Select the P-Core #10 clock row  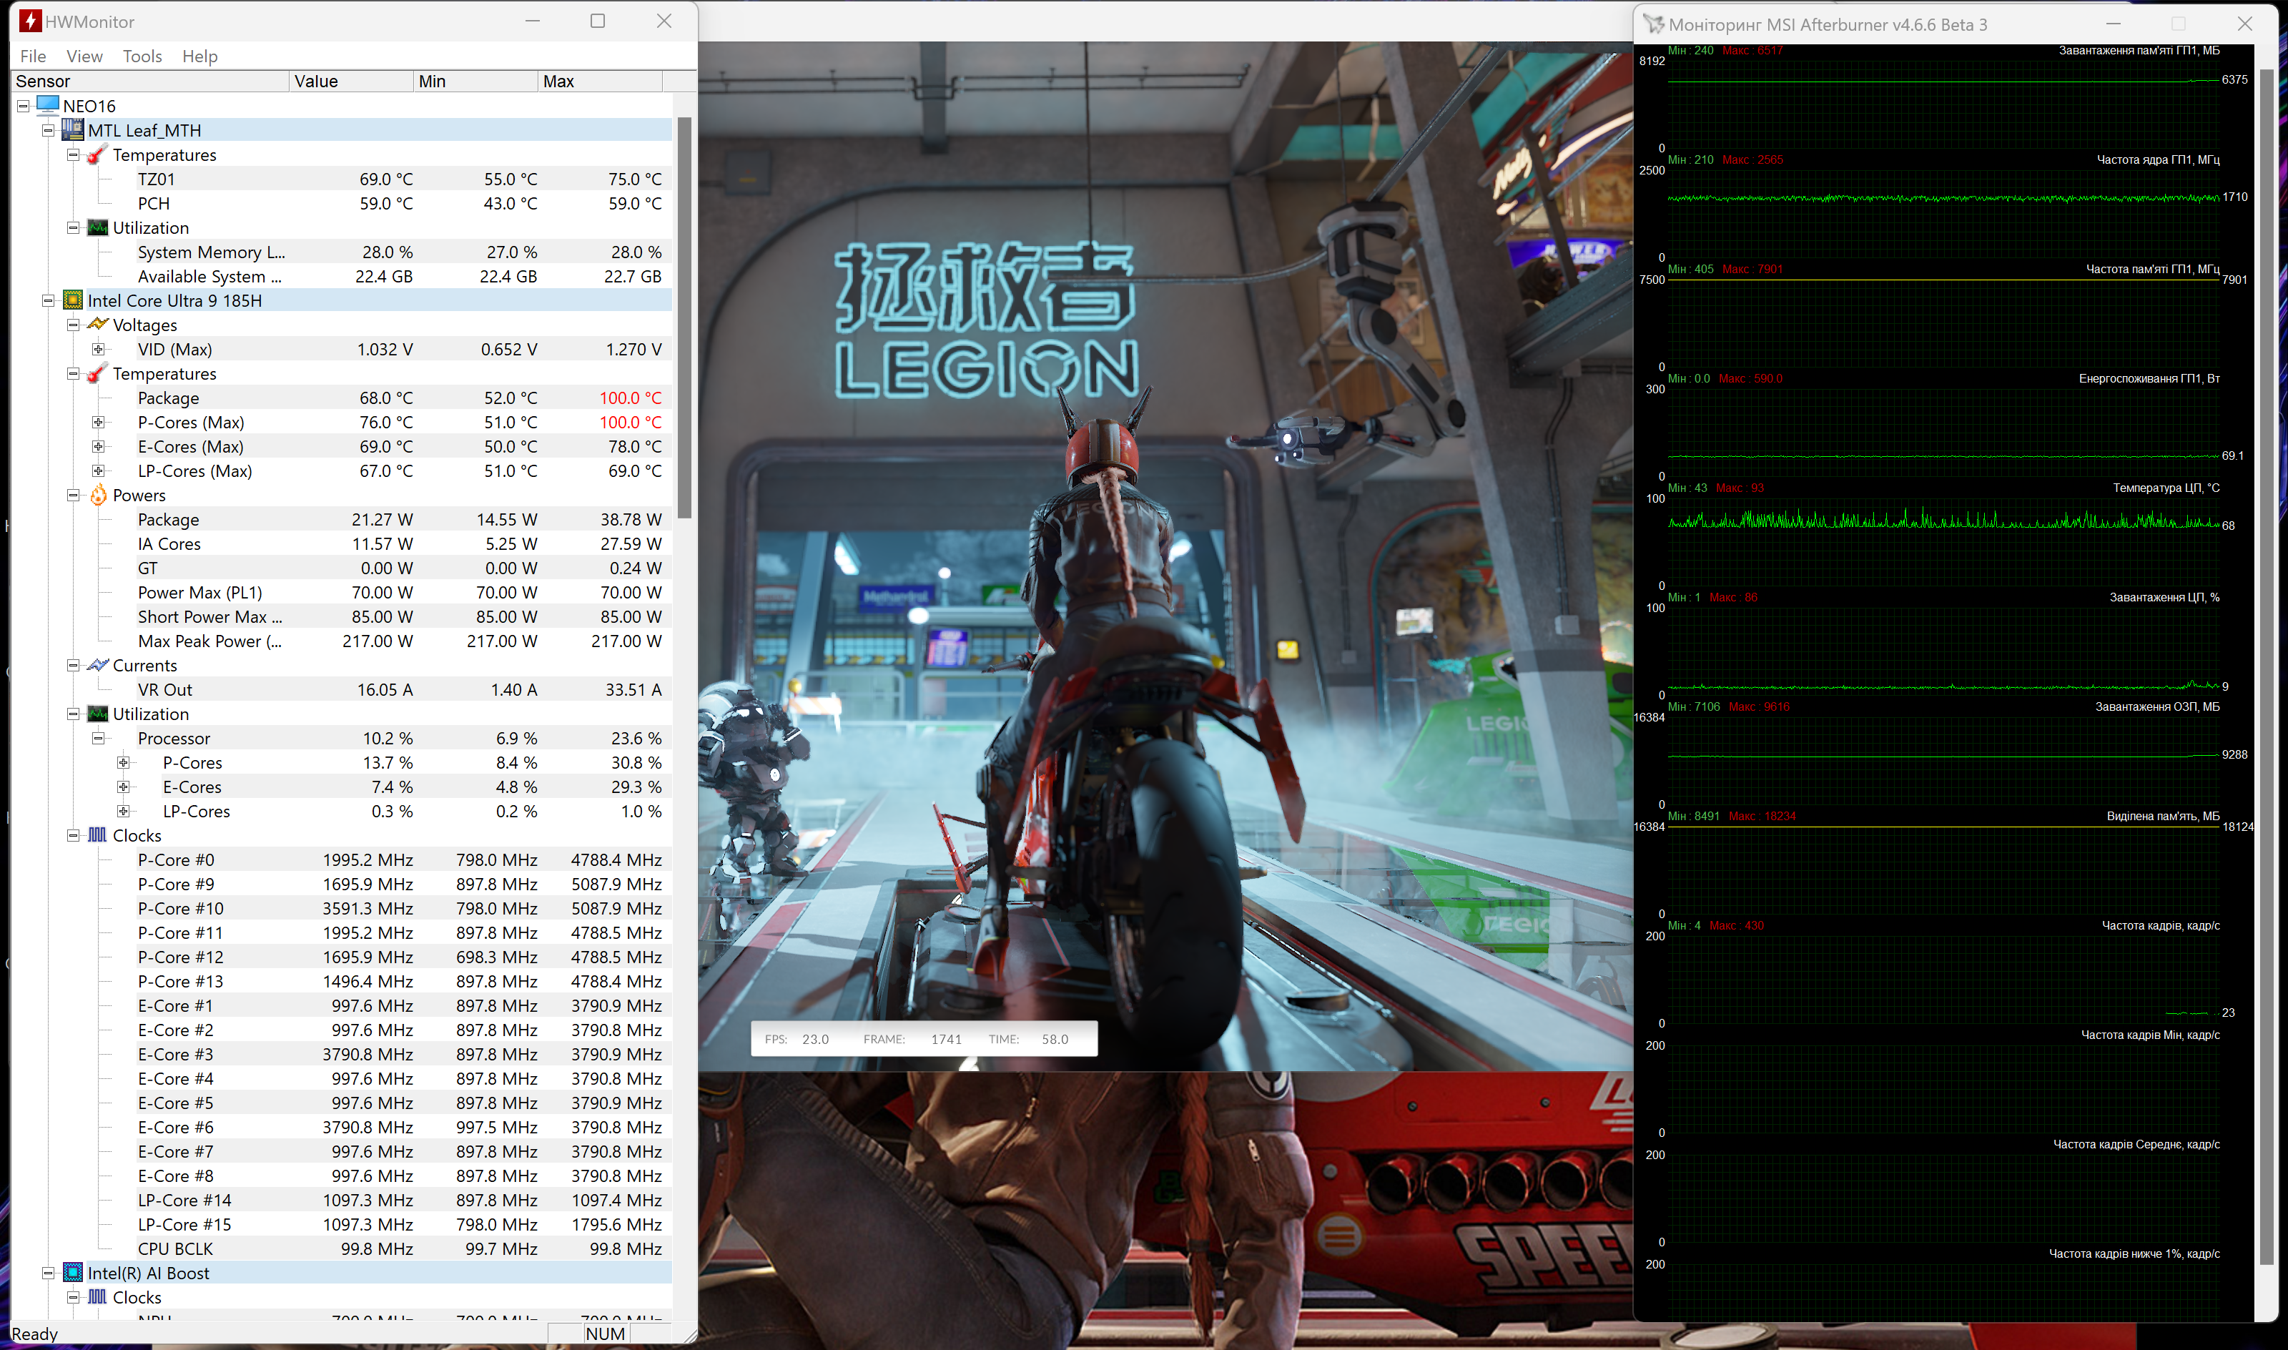coord(180,908)
